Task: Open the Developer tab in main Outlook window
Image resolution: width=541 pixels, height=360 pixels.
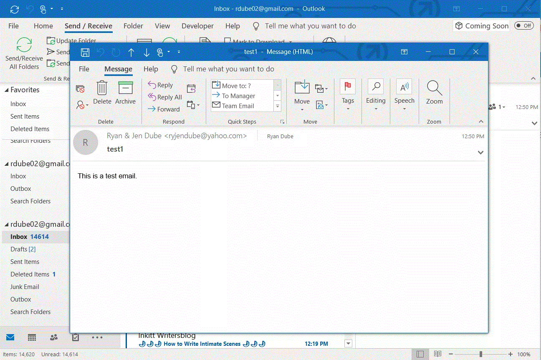Action: click(197, 26)
